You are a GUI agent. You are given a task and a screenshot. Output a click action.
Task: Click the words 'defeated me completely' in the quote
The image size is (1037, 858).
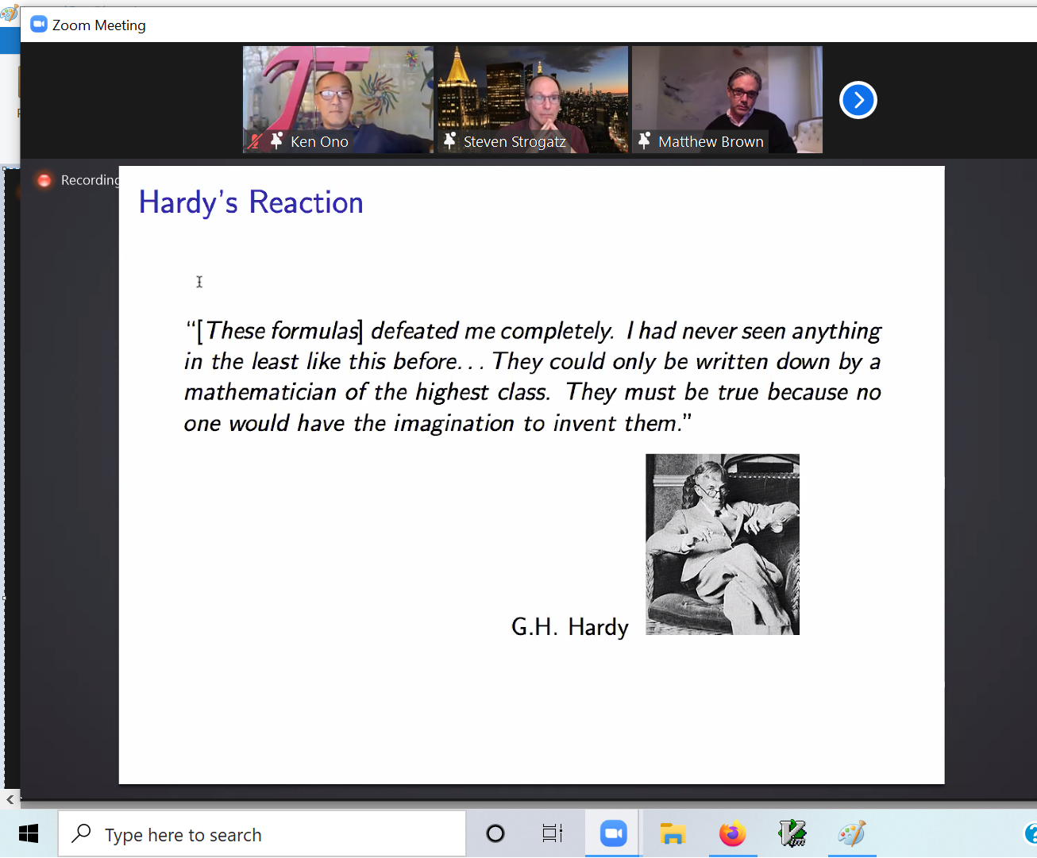[x=492, y=331]
